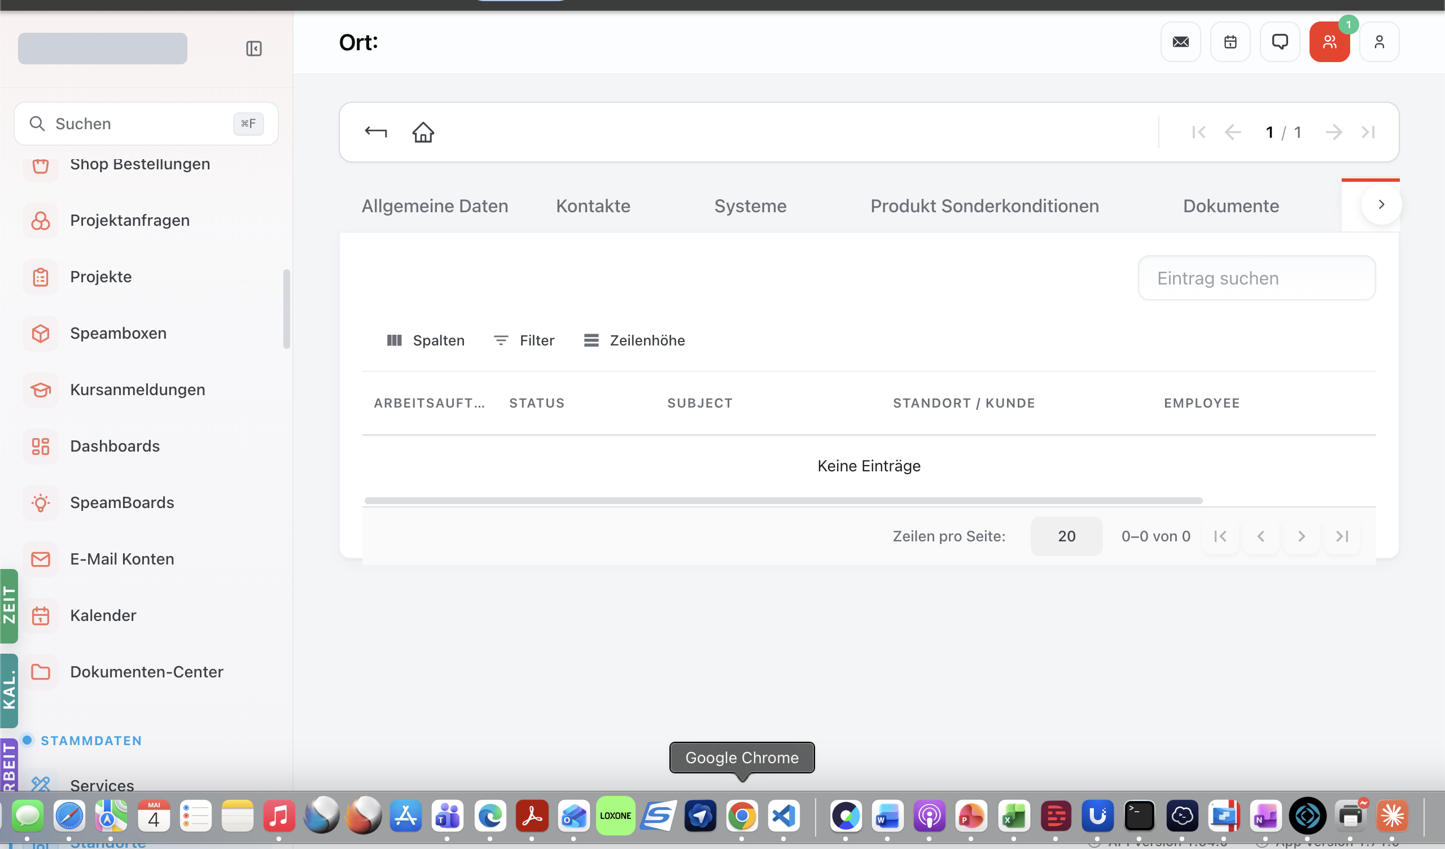Focus the Suchen sidebar search box

click(x=146, y=123)
